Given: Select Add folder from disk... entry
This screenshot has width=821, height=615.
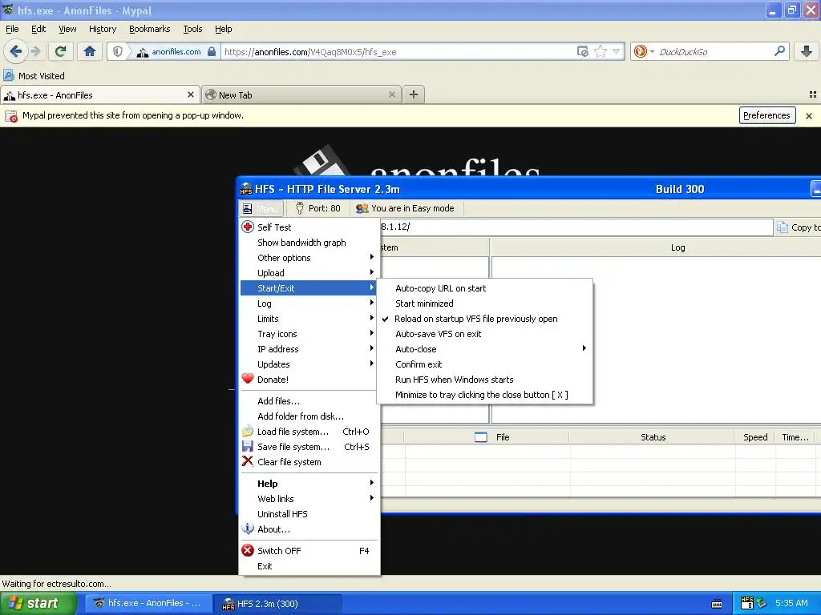Looking at the screenshot, I should 309,416.
